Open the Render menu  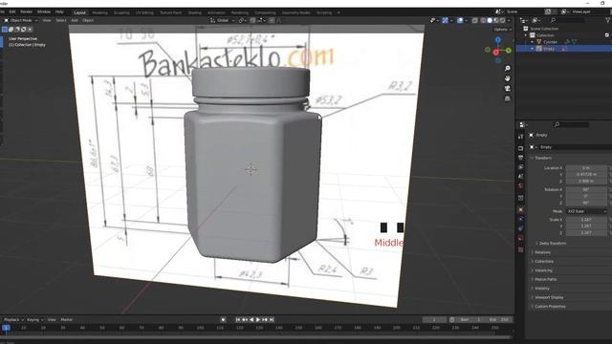pyautogui.click(x=26, y=12)
